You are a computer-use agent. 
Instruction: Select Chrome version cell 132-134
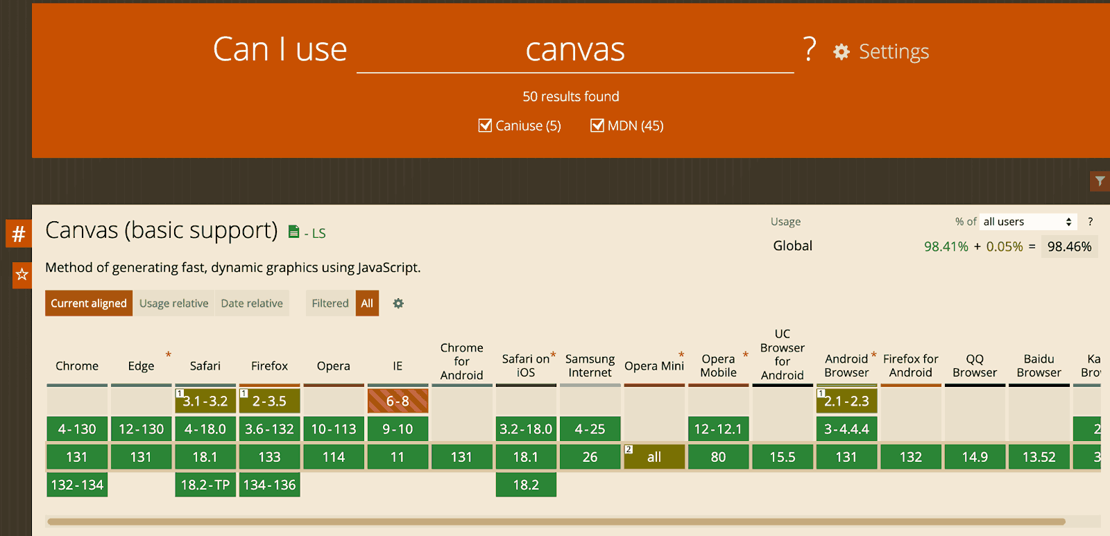(x=77, y=485)
